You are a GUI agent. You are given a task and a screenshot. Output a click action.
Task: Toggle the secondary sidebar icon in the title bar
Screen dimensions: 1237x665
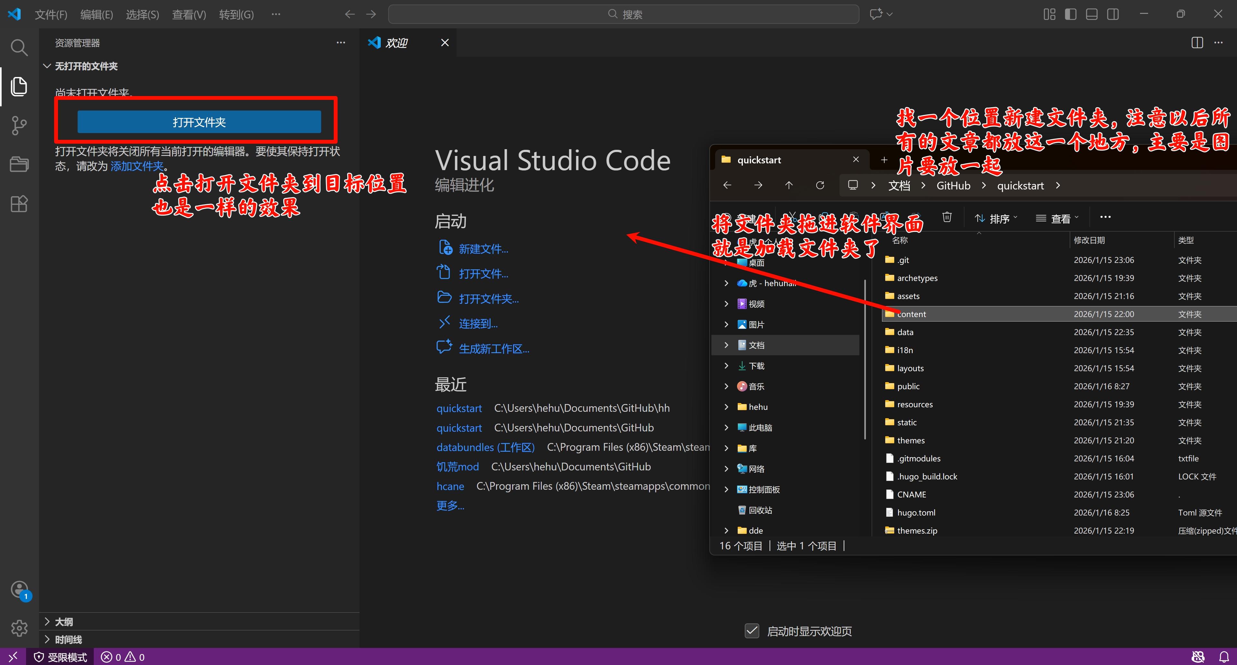point(1113,14)
